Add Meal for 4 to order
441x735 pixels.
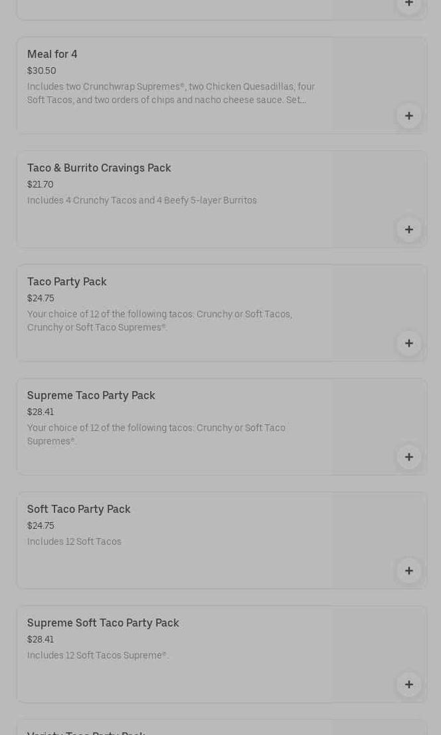tap(408, 116)
